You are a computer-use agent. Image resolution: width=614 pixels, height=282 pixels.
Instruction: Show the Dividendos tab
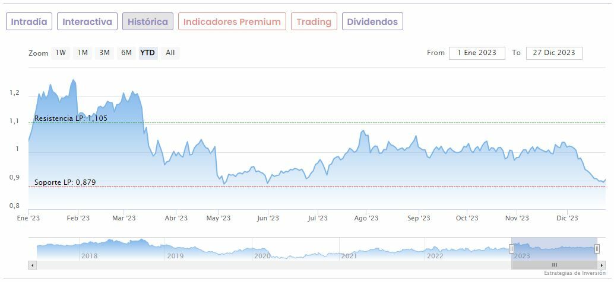pos(372,22)
